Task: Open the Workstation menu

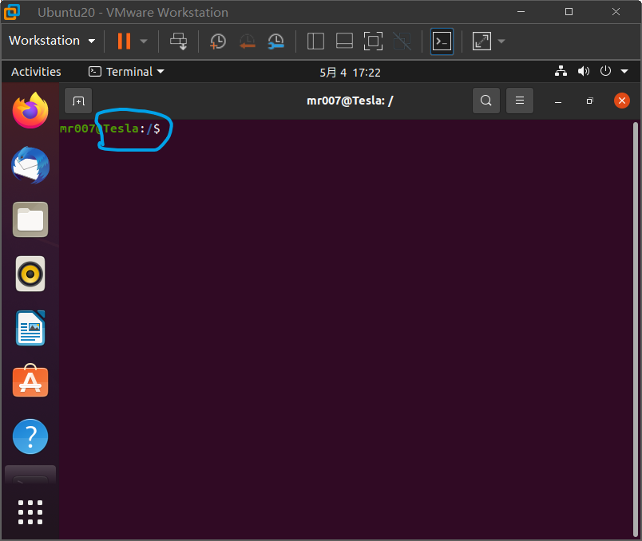Action: click(x=52, y=41)
